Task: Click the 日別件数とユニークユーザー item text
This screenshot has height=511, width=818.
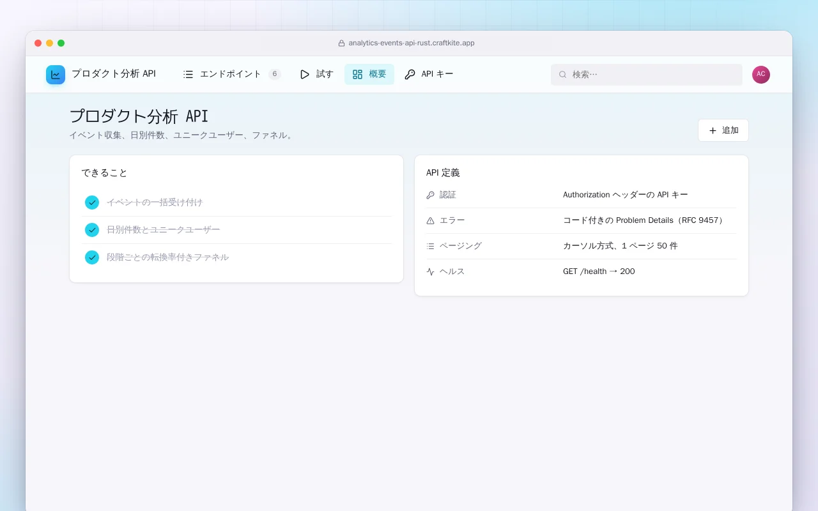Action: pyautogui.click(x=163, y=230)
